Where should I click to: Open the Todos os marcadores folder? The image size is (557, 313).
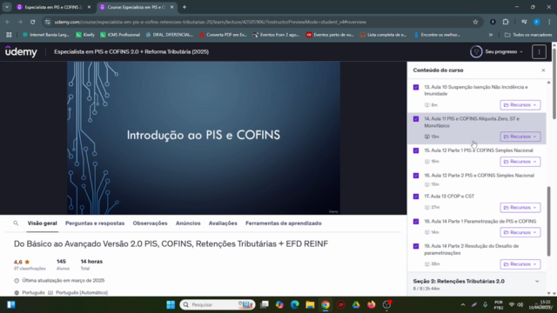point(528,35)
